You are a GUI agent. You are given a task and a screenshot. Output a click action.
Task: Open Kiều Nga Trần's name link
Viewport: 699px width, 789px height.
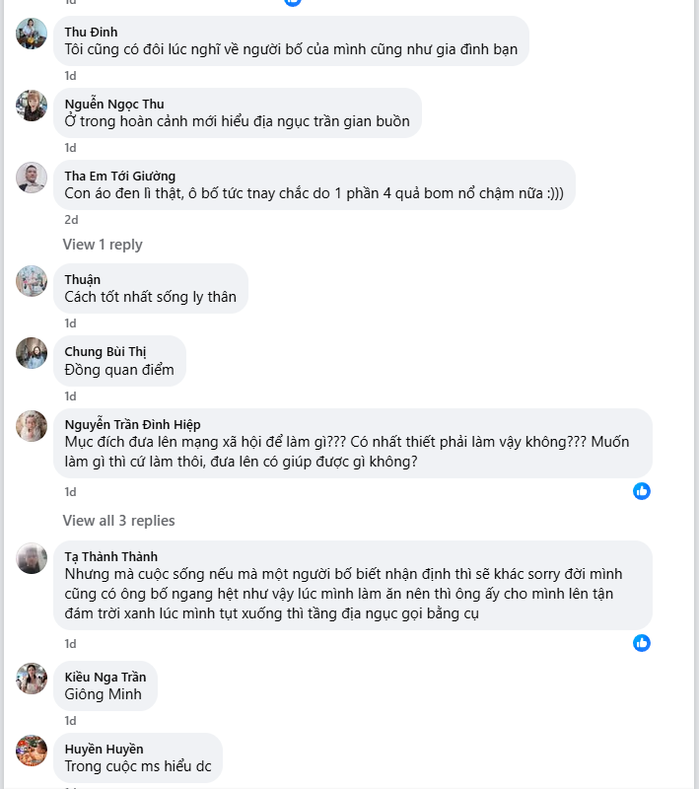105,677
